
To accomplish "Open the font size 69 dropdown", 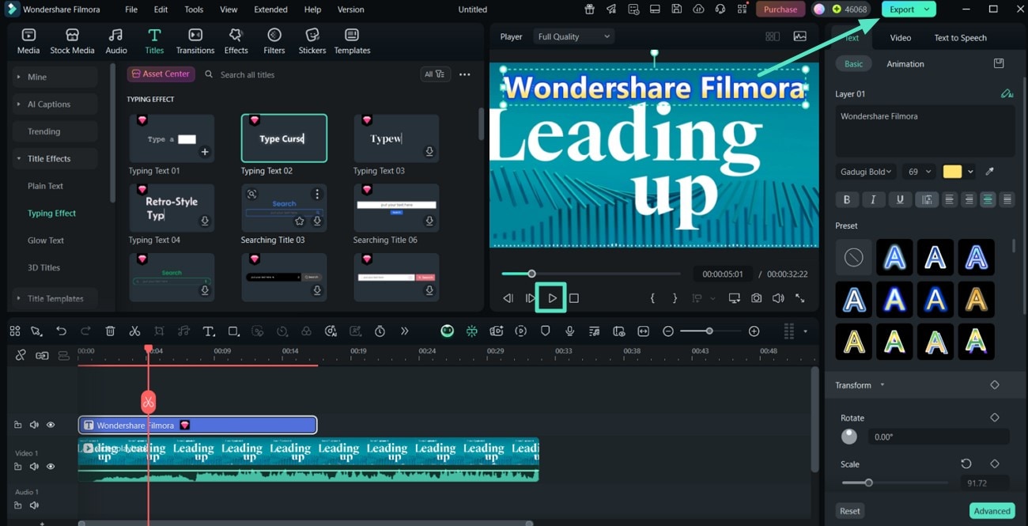I will tap(919, 172).
